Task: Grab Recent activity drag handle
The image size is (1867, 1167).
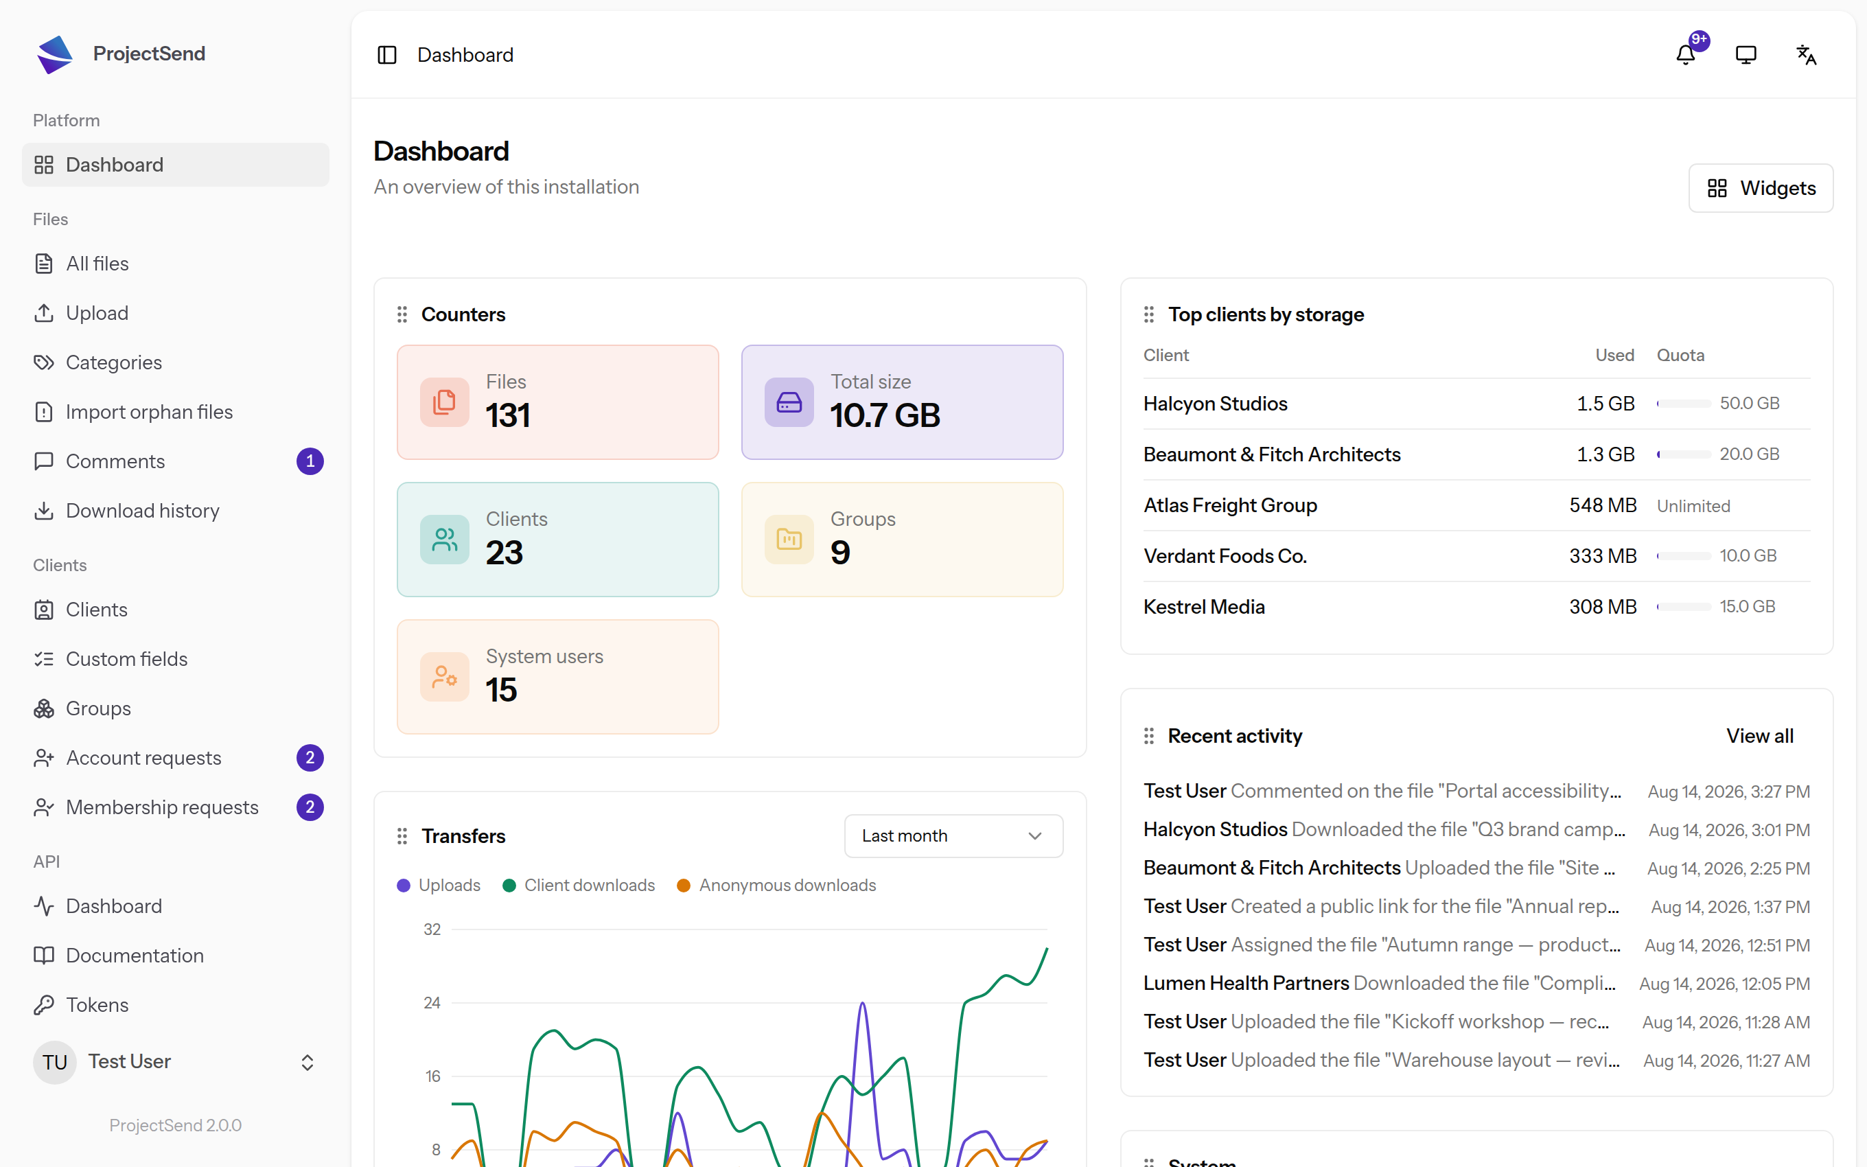Action: tap(1149, 735)
